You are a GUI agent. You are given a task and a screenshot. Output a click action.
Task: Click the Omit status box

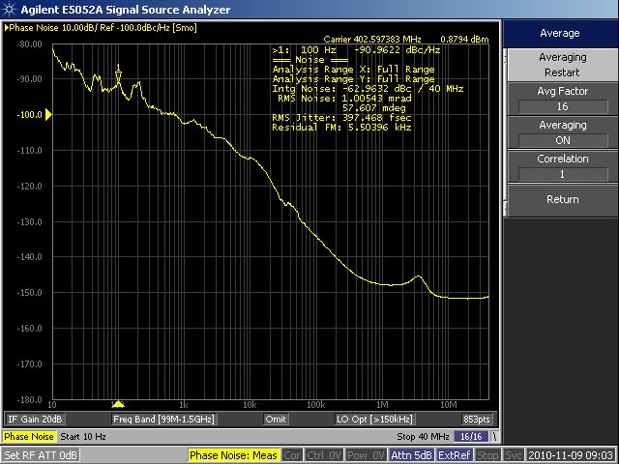point(276,419)
